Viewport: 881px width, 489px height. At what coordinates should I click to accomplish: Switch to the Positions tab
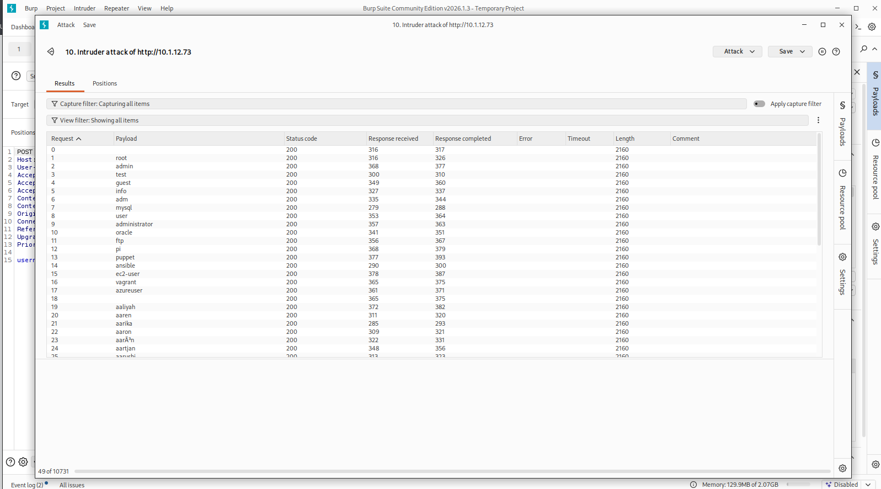105,83
